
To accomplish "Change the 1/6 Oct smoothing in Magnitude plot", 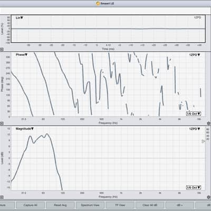I will point(194,187).
